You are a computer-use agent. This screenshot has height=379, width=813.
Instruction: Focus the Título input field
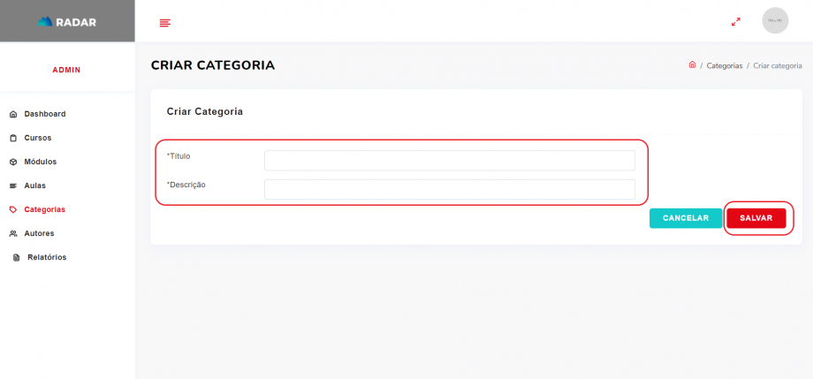tap(449, 160)
